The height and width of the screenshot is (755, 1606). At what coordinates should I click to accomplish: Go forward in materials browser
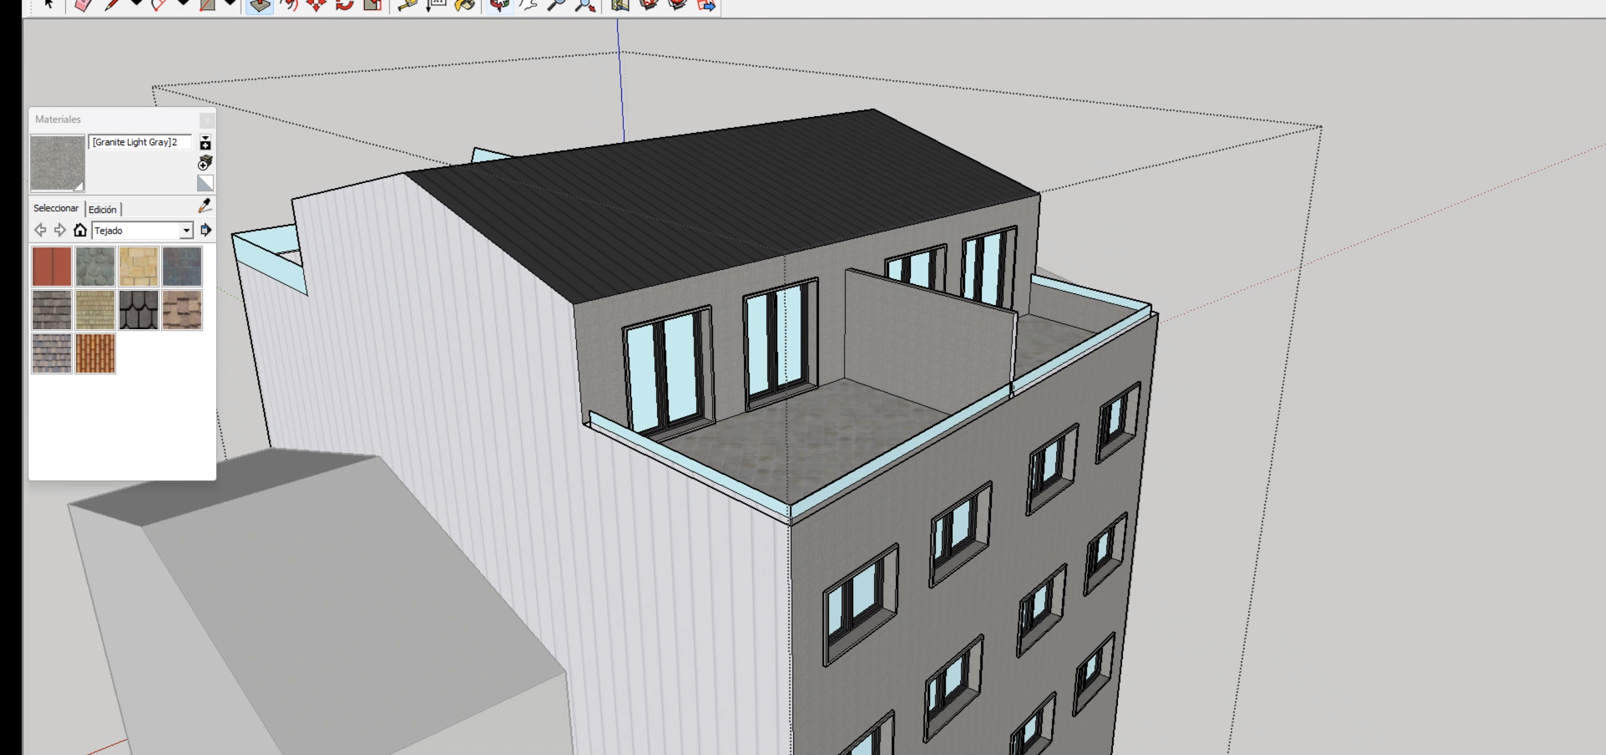tap(60, 230)
